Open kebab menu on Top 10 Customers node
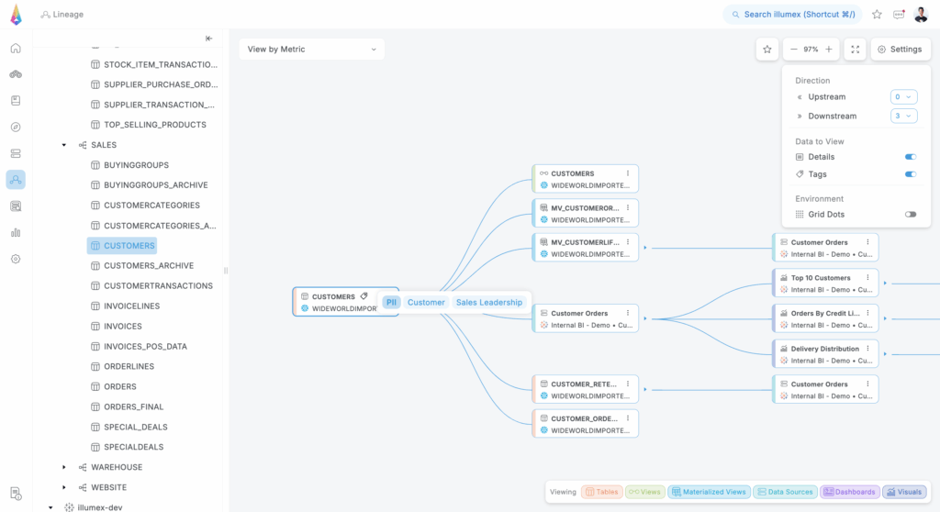 click(867, 278)
